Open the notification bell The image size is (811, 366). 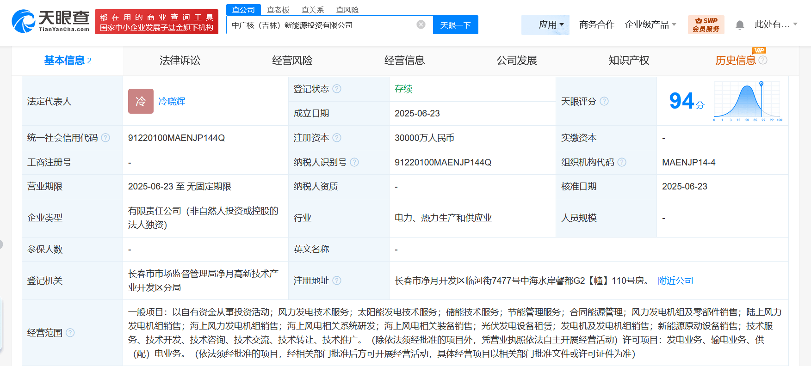pos(740,25)
